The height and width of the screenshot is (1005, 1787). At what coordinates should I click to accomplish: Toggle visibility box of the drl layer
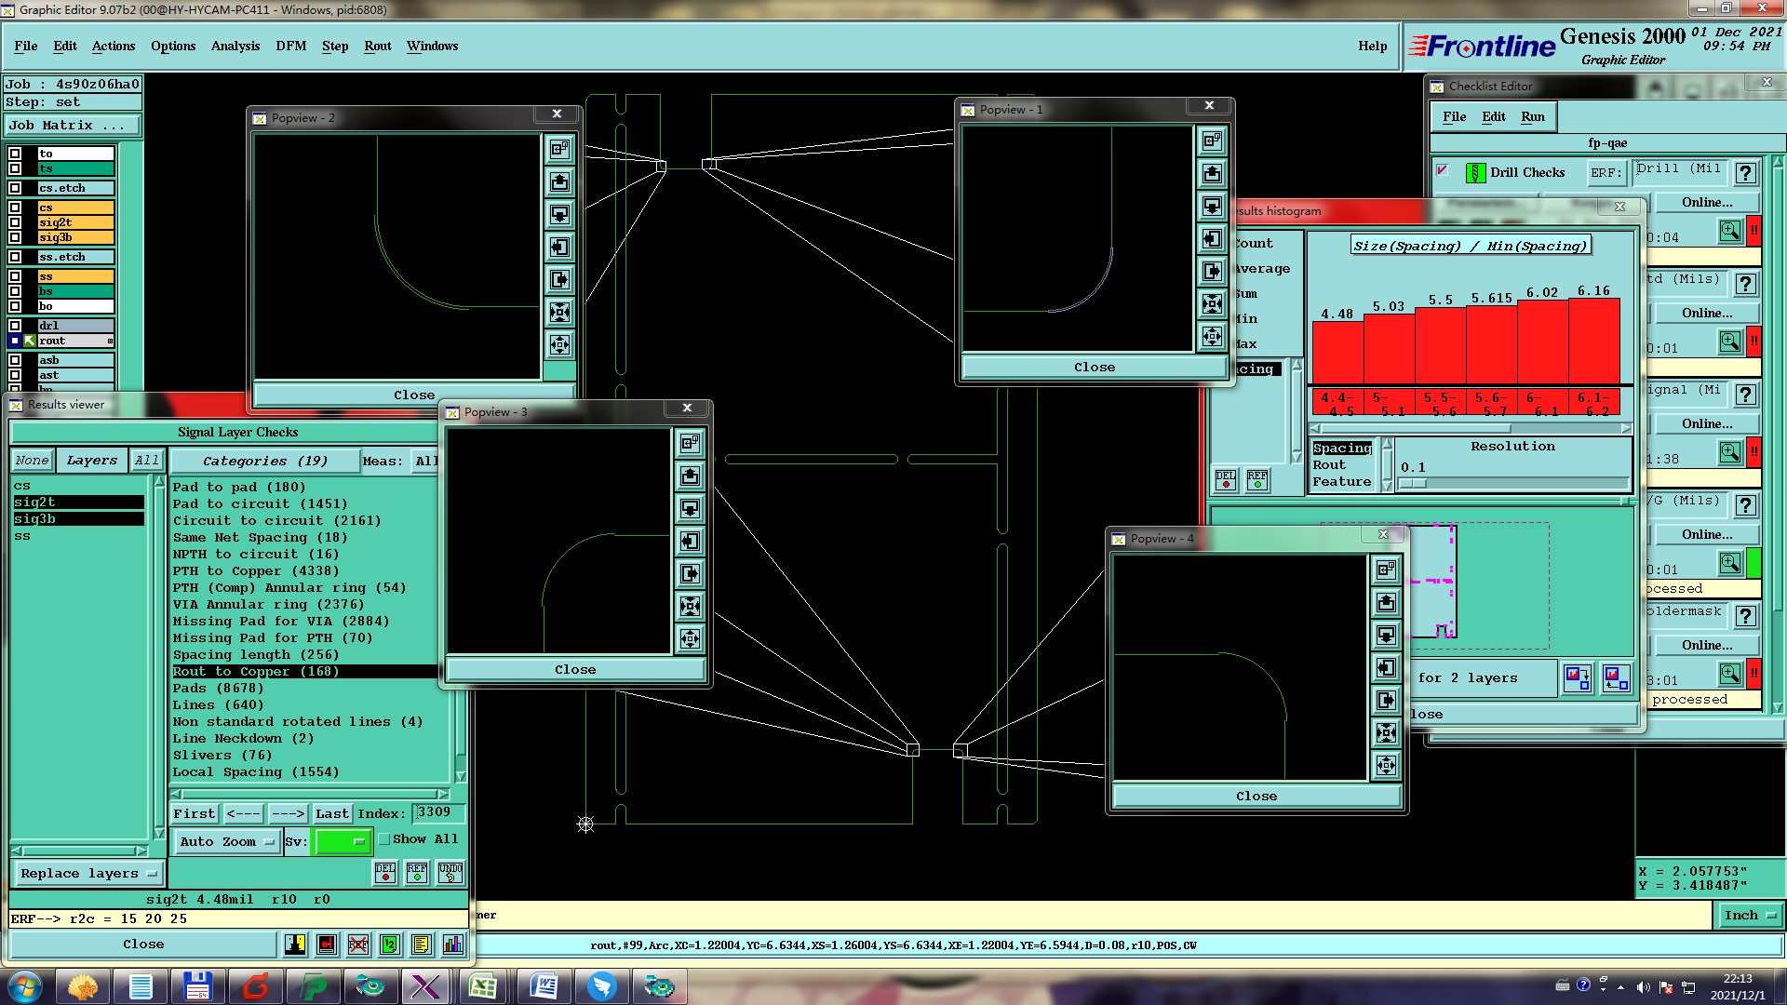15,326
